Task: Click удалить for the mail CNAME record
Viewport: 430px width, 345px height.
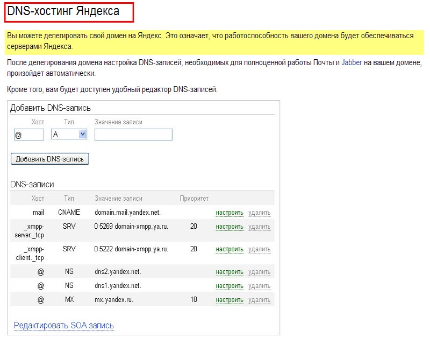Action: (x=260, y=213)
